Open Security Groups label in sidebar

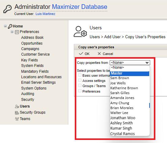[x=32, y=112]
